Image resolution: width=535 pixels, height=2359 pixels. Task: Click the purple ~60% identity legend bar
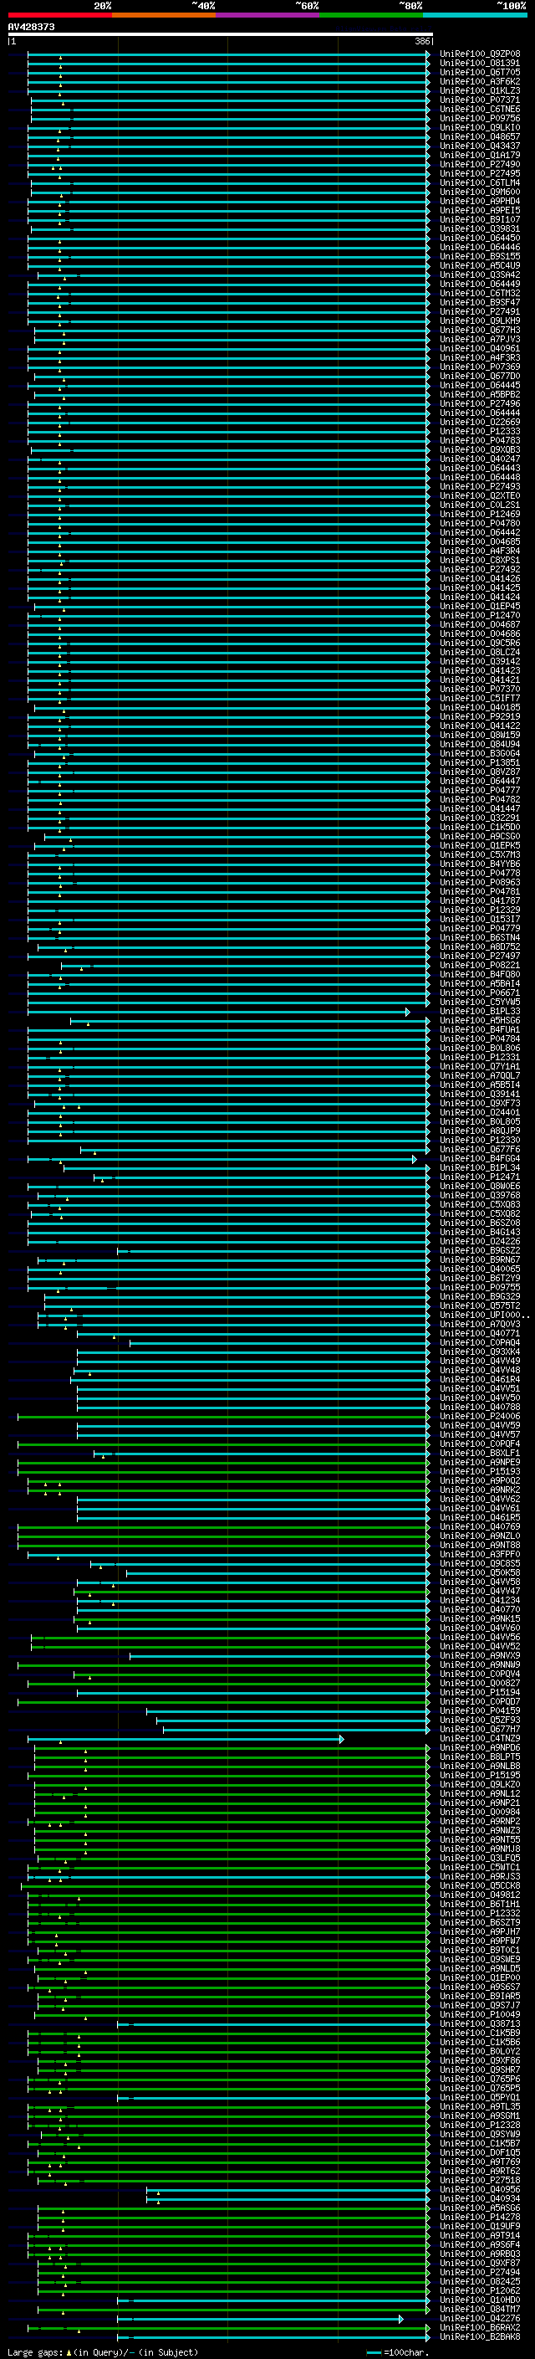point(267,15)
